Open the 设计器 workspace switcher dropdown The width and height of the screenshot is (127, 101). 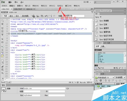[x=87, y=2]
